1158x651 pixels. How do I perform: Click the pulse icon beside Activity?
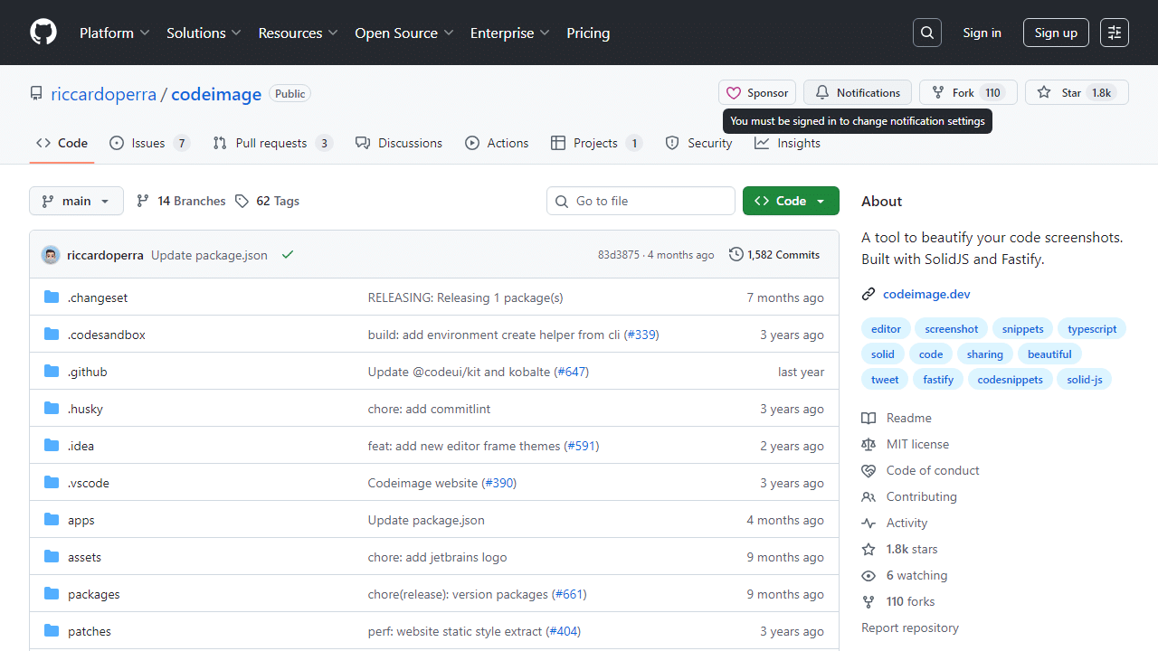tap(868, 523)
